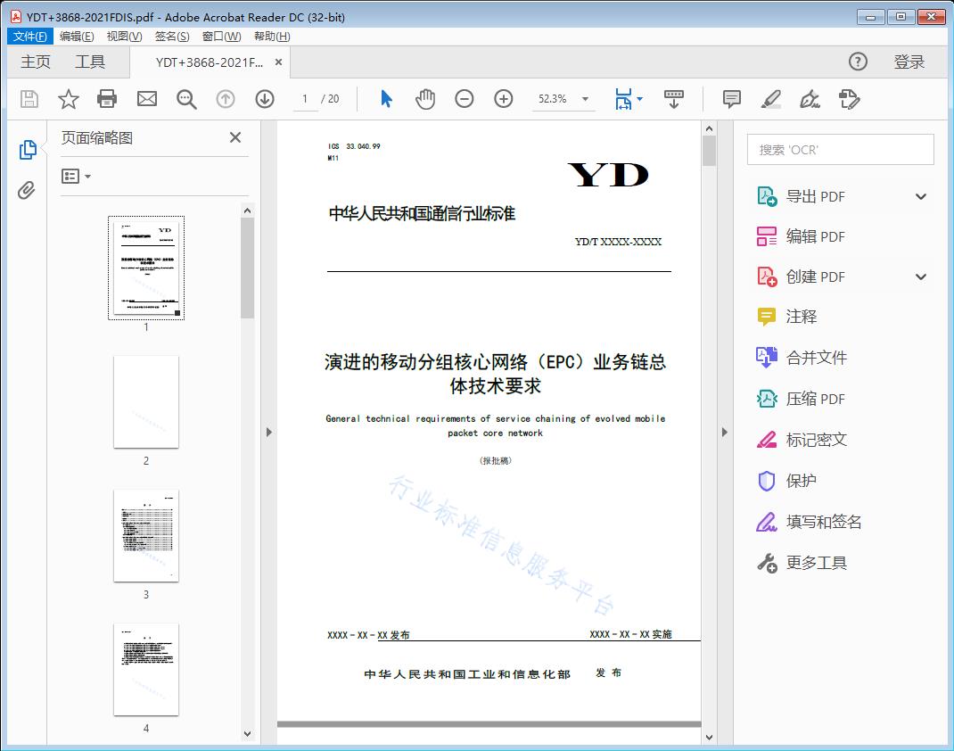Switch to the 工具 tab
Screen dimensions: 954x751
coord(90,62)
